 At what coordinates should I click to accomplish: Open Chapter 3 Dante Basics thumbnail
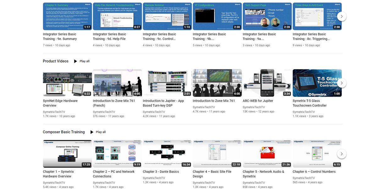[167, 154]
